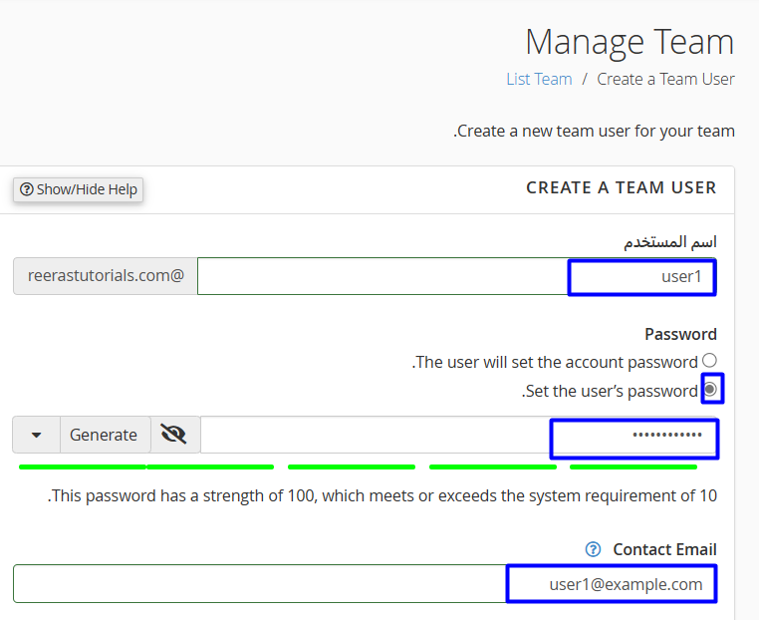Screen dimensions: 759x620
Task: Click the Contact Email help question-mark icon
Action: click(594, 549)
